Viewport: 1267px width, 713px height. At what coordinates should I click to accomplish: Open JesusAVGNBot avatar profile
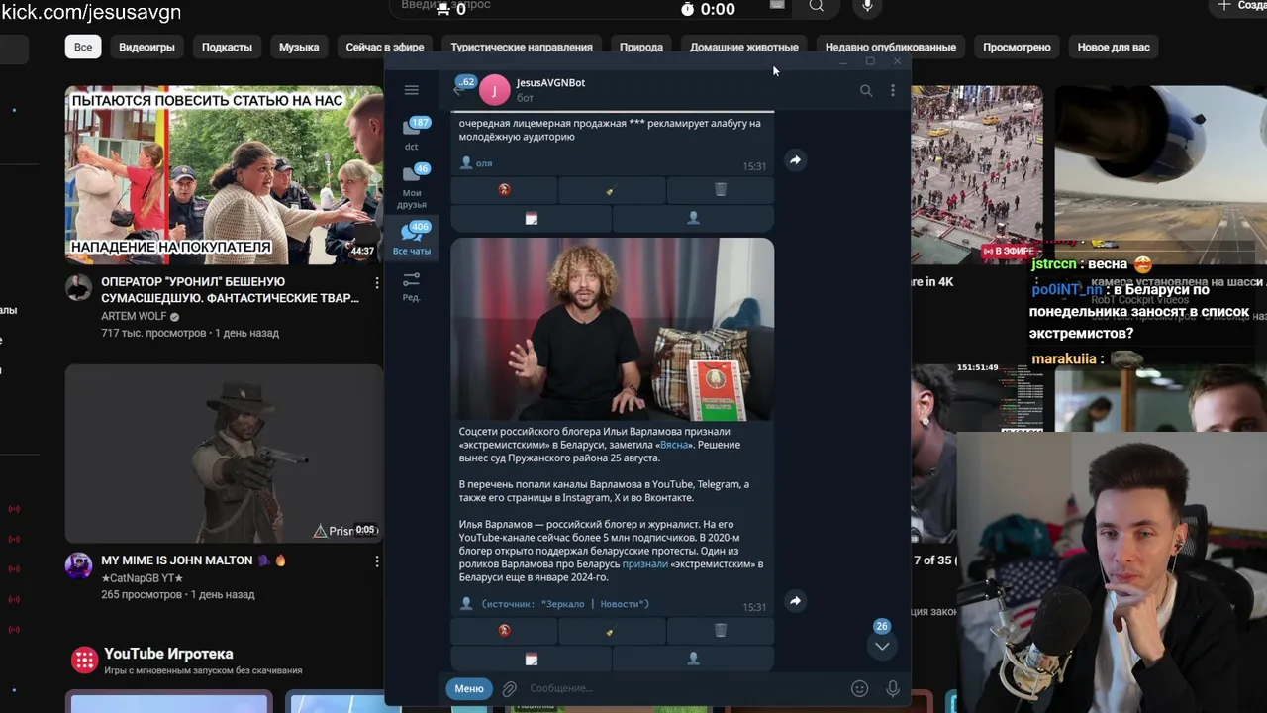494,90
